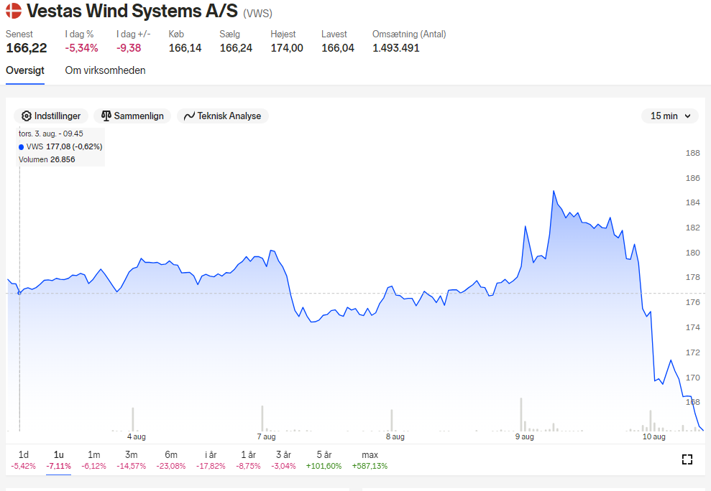Click the (VWS) ticker symbol
The image size is (711, 491).
tap(257, 13)
